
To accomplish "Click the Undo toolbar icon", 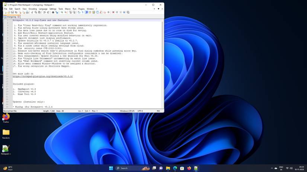I will [x=44, y=12].
